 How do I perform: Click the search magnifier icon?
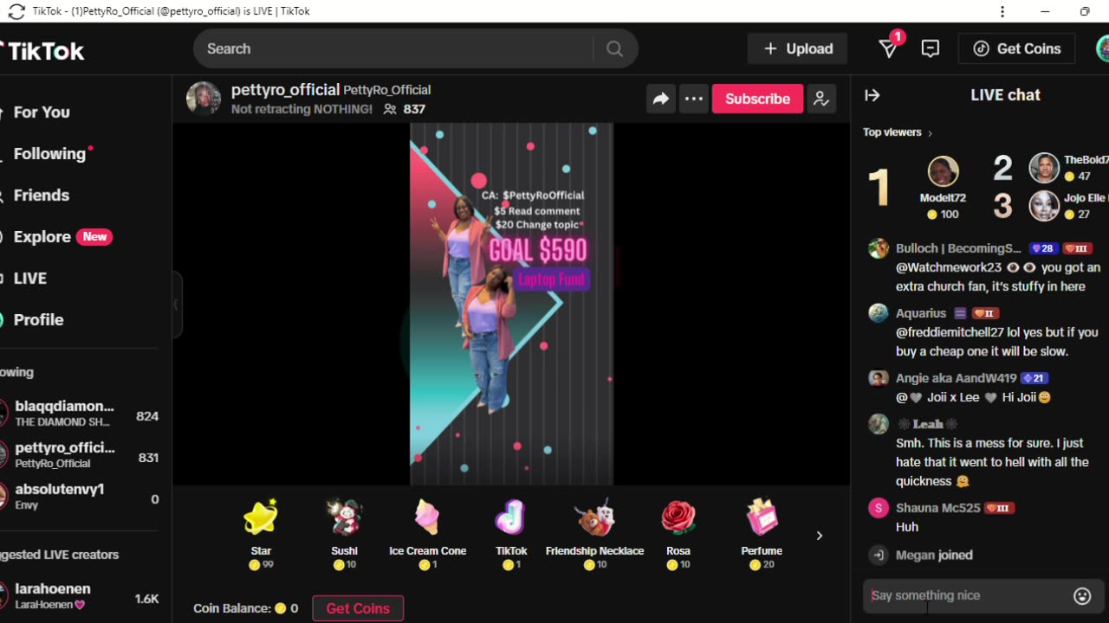click(x=614, y=49)
